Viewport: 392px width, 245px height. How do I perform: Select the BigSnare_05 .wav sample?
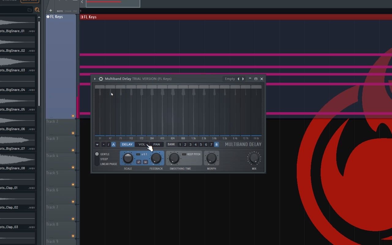pyautogui.click(x=17, y=110)
